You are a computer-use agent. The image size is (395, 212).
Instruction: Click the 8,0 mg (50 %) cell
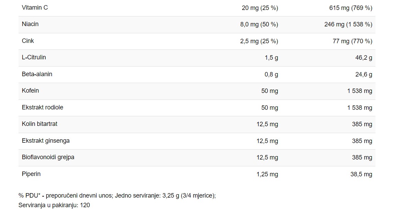[x=259, y=24]
